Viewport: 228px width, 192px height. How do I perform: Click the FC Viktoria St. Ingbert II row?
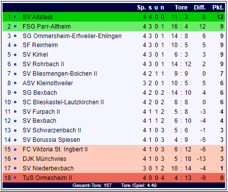pos(114,149)
